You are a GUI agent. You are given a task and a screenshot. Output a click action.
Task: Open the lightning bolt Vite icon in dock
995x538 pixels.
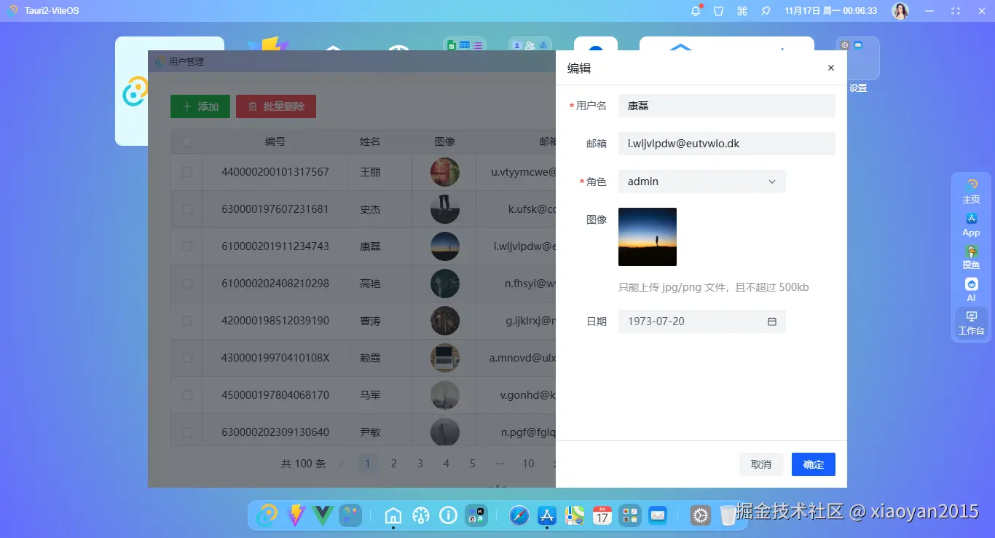(x=295, y=515)
